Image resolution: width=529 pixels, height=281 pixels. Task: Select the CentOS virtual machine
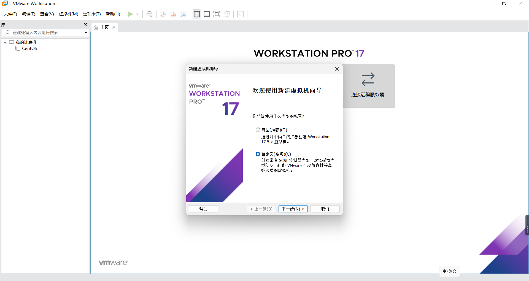click(29, 48)
